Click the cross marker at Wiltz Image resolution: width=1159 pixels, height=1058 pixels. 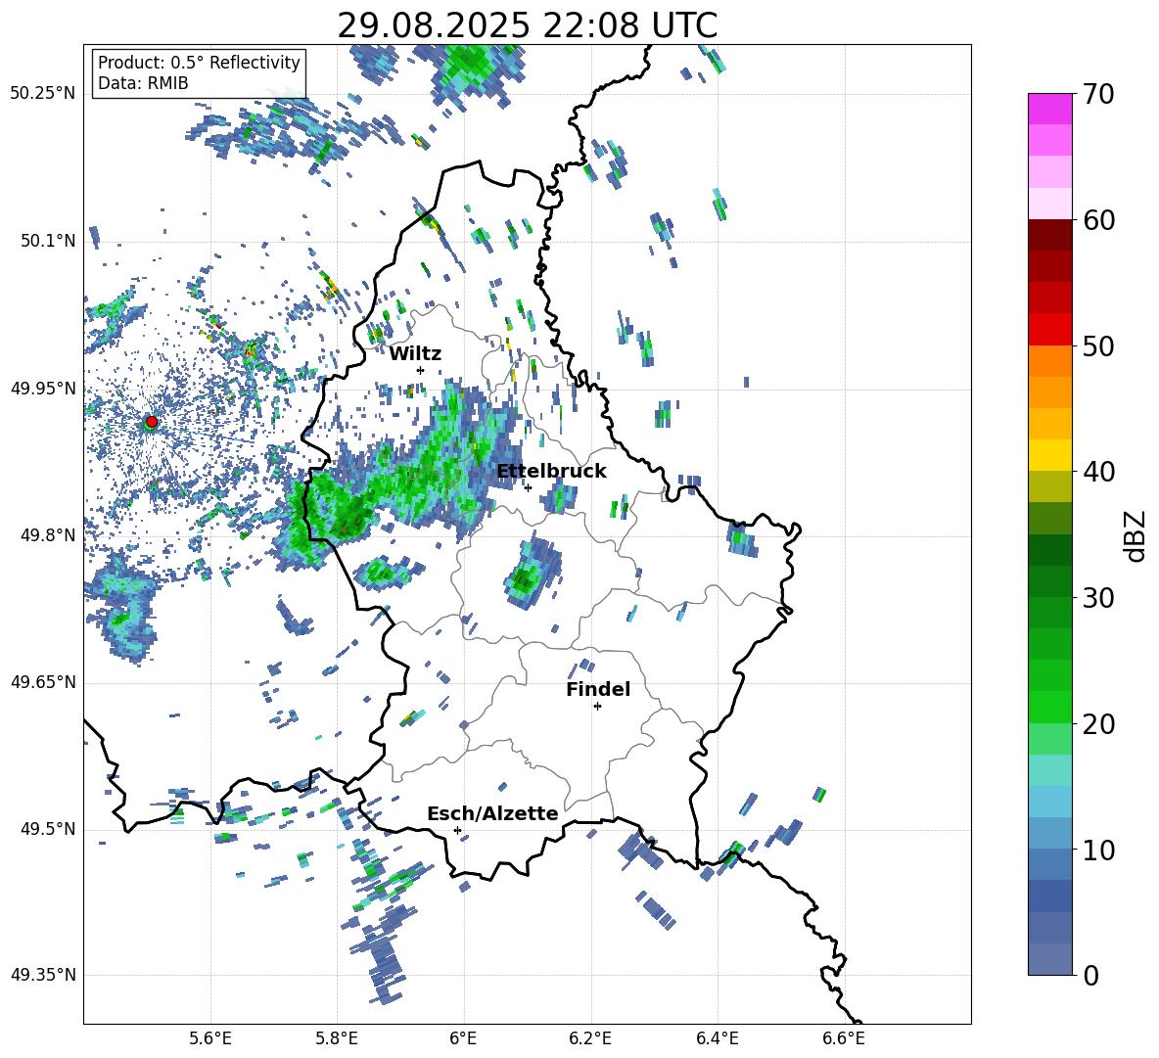tap(420, 370)
